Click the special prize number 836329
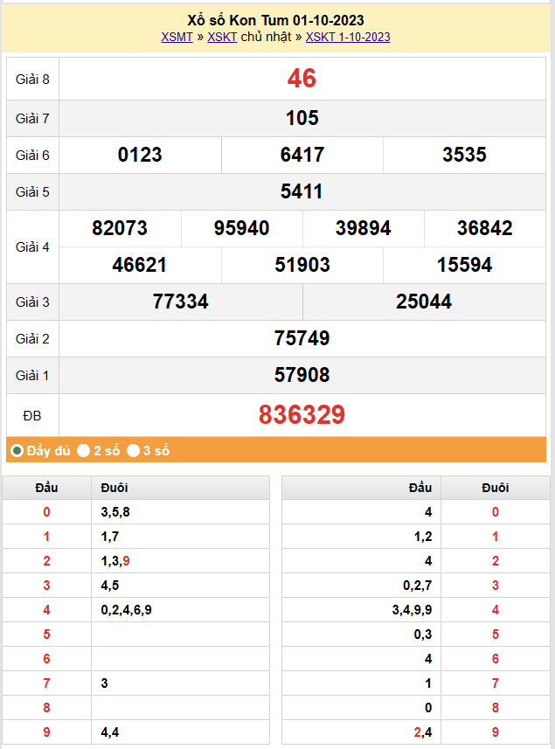The image size is (555, 749). 302,414
